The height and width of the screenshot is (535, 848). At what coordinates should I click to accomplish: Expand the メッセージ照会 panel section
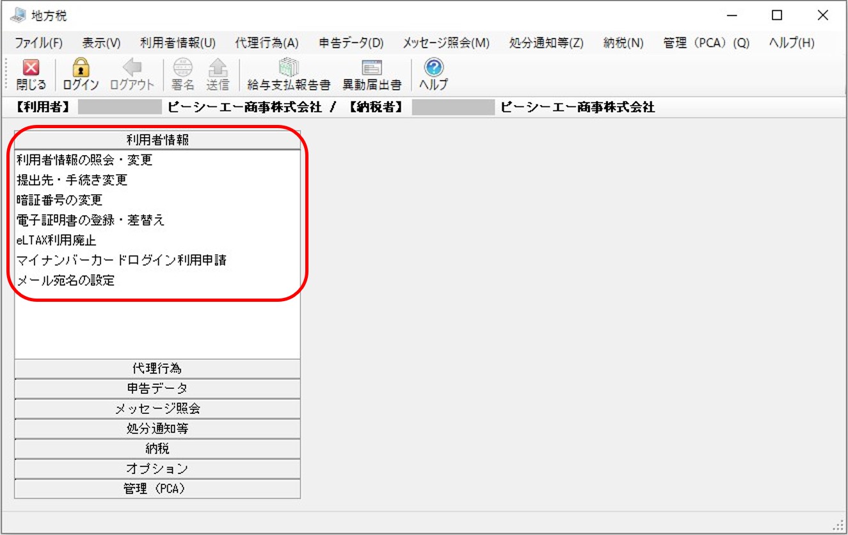[157, 408]
